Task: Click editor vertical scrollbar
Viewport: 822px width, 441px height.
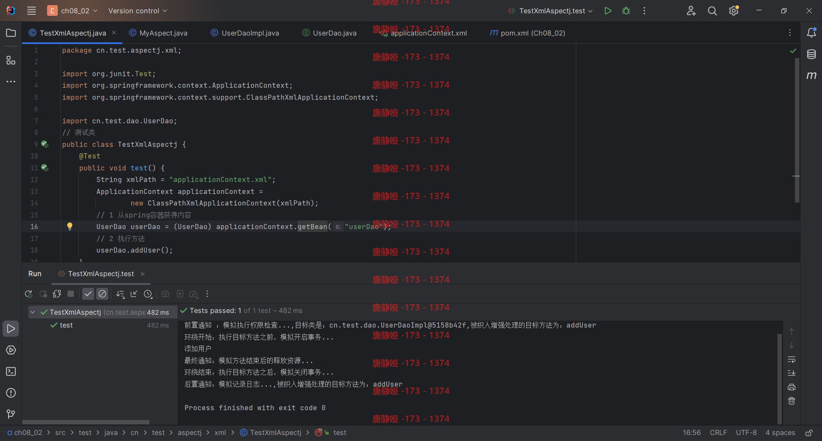Action: (797, 131)
